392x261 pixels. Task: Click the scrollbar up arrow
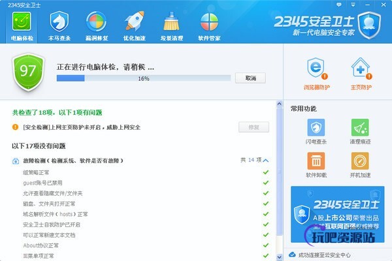[x=279, y=104]
